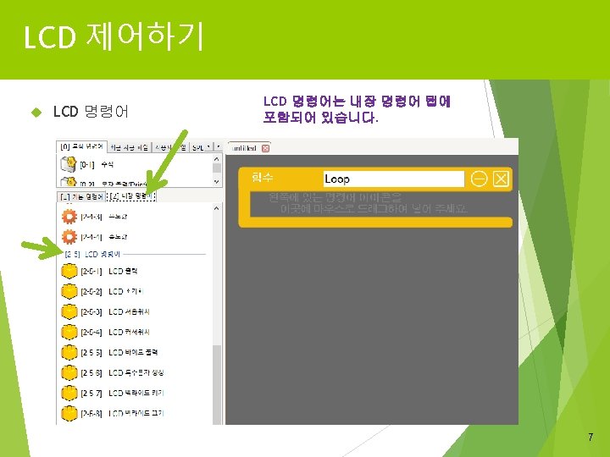Viewport: 610px width, 457px height.
Task: Click the up arrow of the top list scrollbar
Action: [217, 159]
